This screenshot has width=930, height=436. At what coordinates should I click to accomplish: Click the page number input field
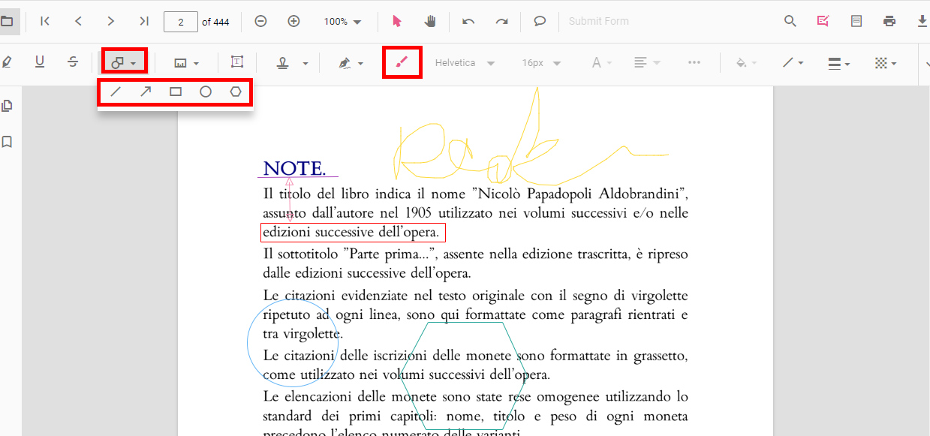point(180,21)
